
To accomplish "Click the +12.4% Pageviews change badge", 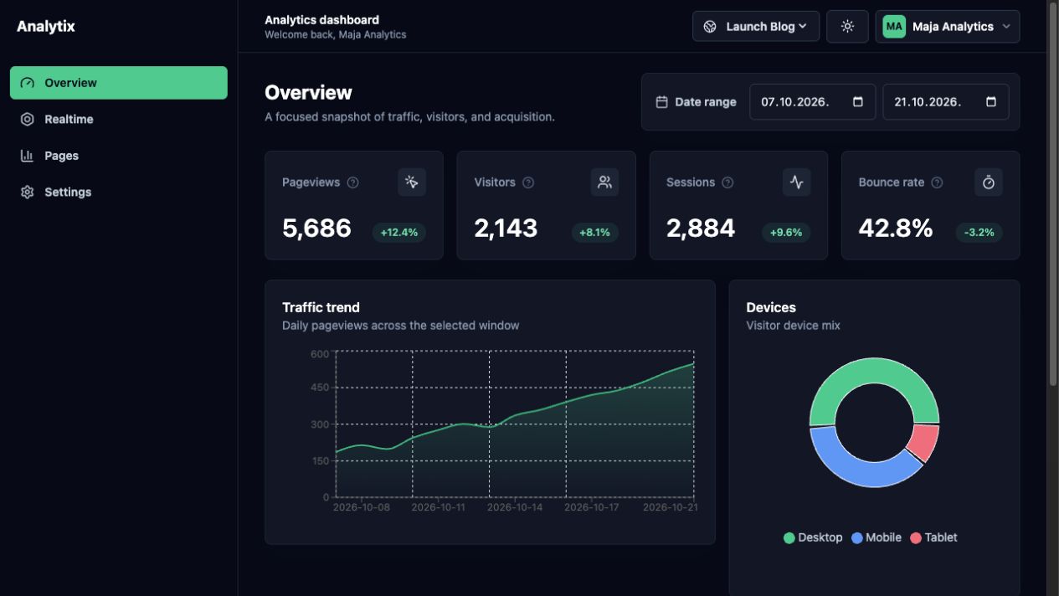I will pyautogui.click(x=399, y=232).
